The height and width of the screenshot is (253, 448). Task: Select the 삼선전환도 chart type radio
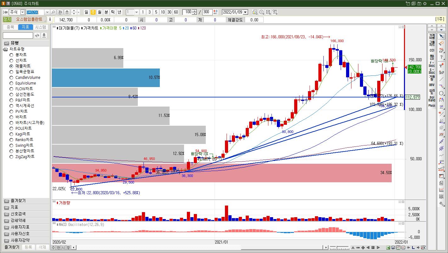pyautogui.click(x=11, y=94)
